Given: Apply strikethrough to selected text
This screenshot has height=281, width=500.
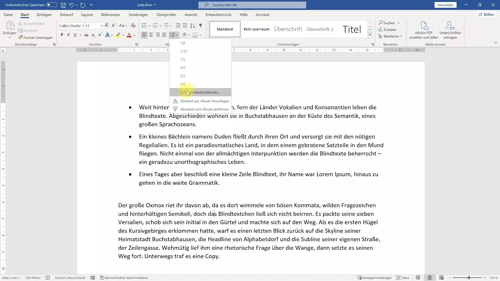Looking at the screenshot, I should [x=87, y=35].
